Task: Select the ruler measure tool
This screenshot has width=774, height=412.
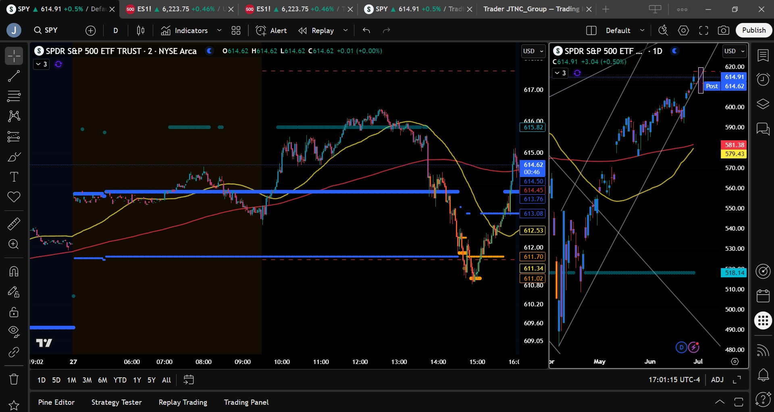Action: coord(14,224)
